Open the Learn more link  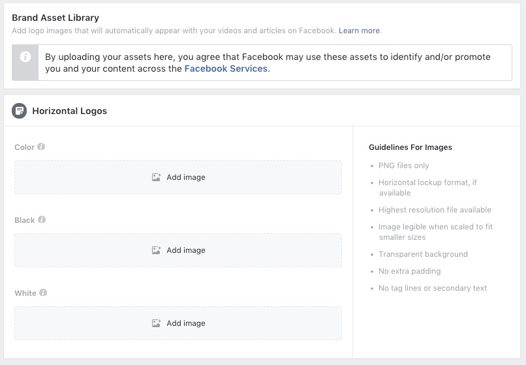pos(359,31)
